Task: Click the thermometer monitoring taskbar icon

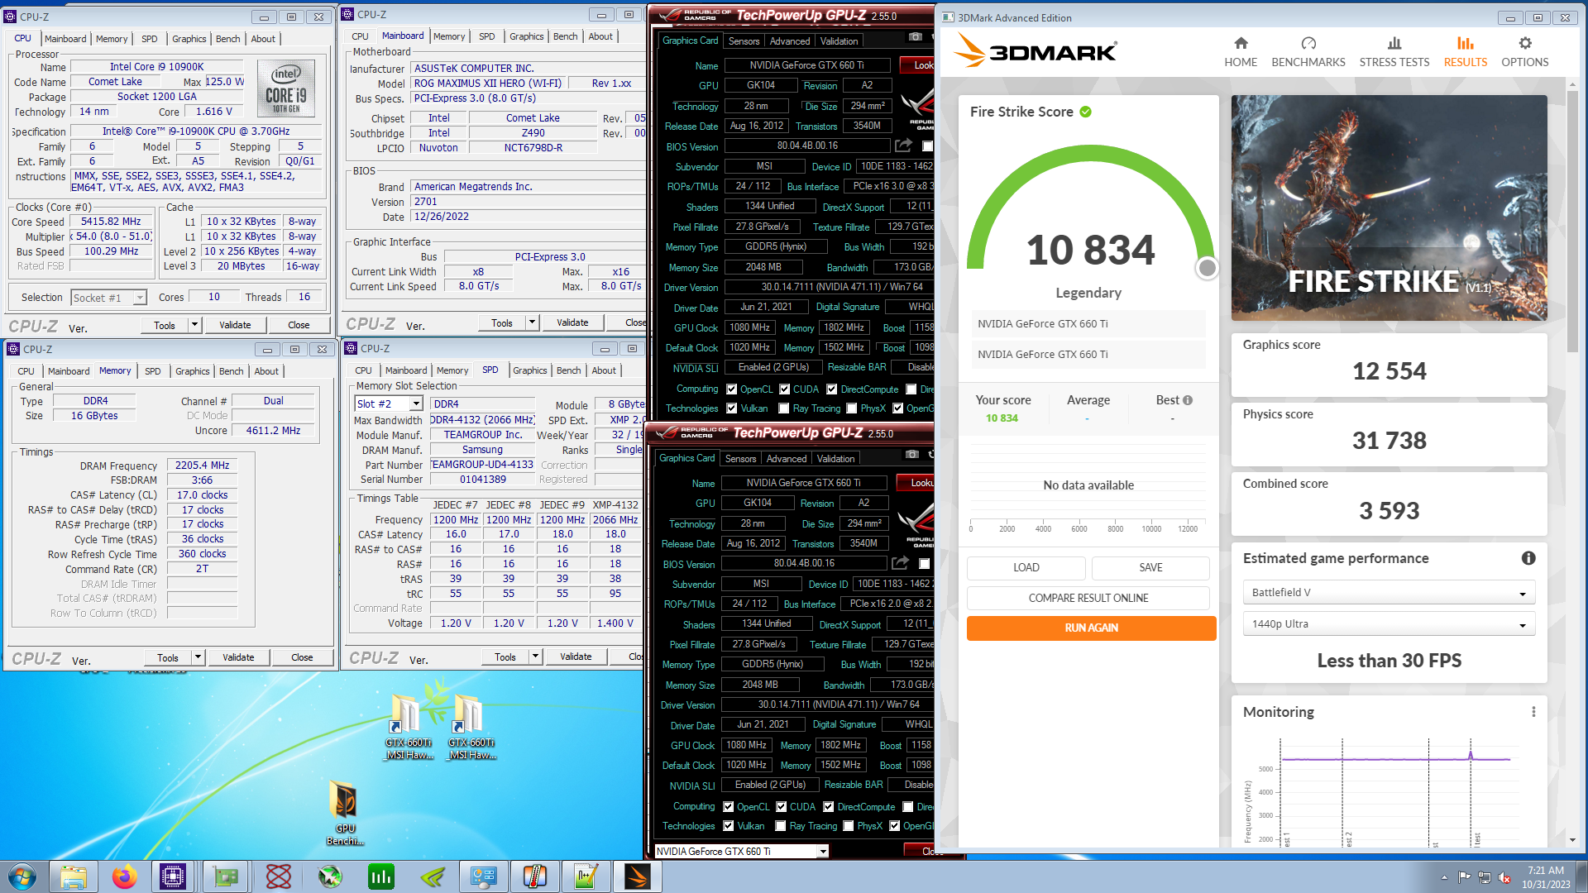Action: pyautogui.click(x=535, y=876)
